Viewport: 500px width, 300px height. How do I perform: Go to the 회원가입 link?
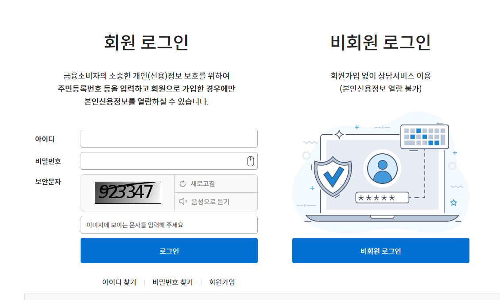222,282
